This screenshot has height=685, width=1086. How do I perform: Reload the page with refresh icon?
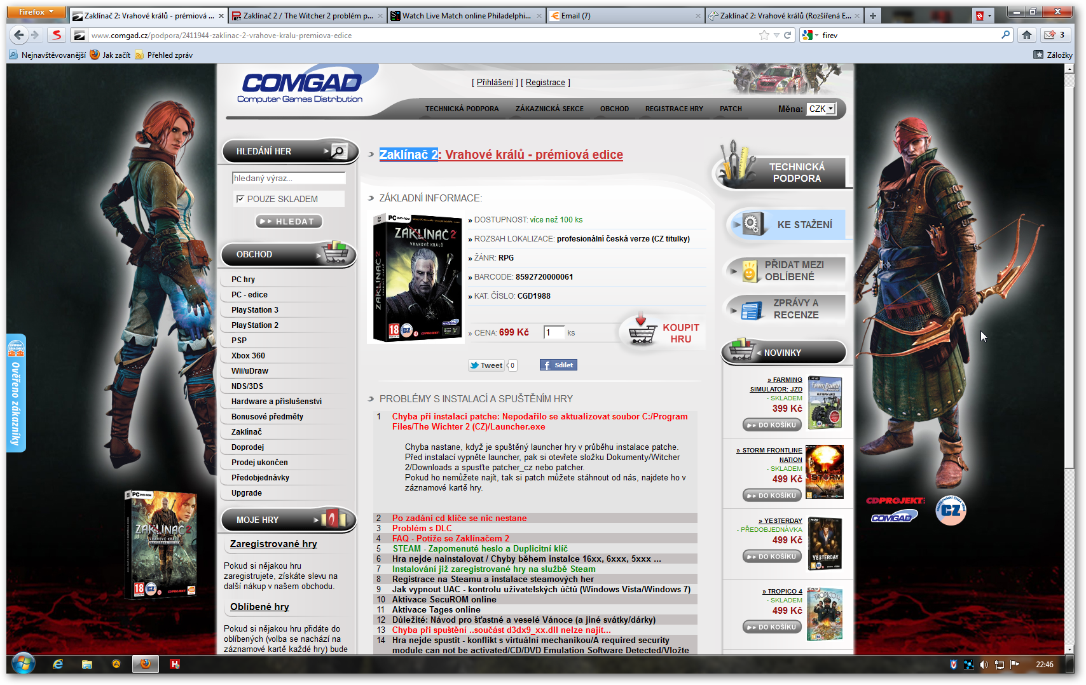788,35
